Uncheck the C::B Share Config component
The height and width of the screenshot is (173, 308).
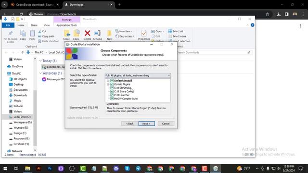coord(112,91)
